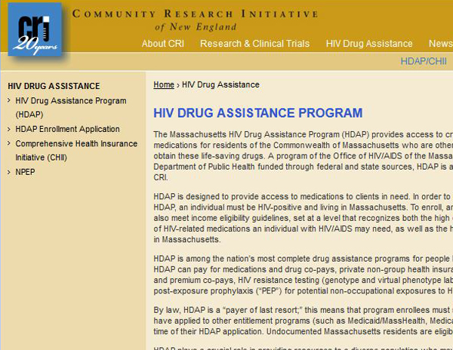Click the arrow beside NPEP
The image size is (453, 350).
[x=9, y=172]
